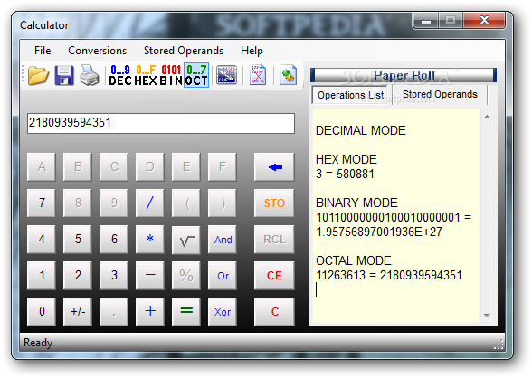Click the calculator display input field
Image resolution: width=532 pixels, height=378 pixels.
click(x=161, y=123)
